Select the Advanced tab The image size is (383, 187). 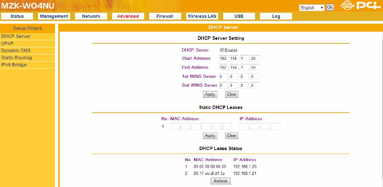coord(128,16)
